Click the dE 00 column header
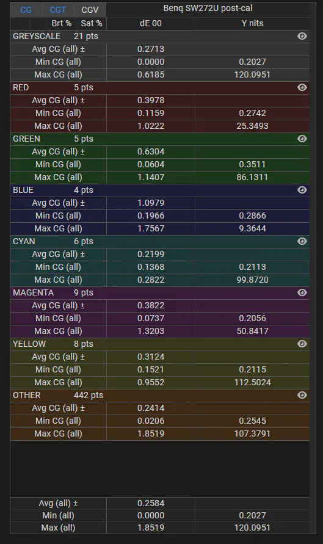The height and width of the screenshot is (544, 323). pyautogui.click(x=151, y=23)
